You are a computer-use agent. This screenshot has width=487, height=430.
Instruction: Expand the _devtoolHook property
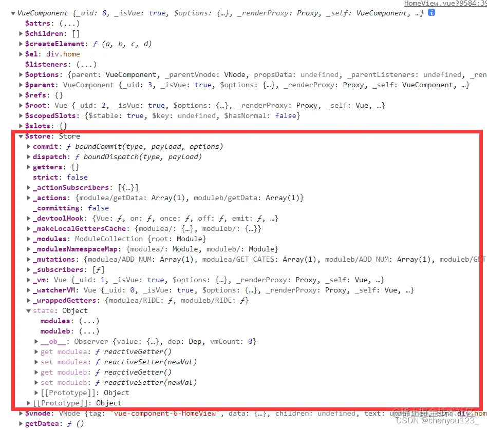pyautogui.click(x=29, y=219)
